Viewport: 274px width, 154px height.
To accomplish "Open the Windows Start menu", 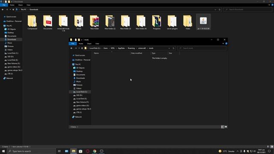I will point(3,151).
